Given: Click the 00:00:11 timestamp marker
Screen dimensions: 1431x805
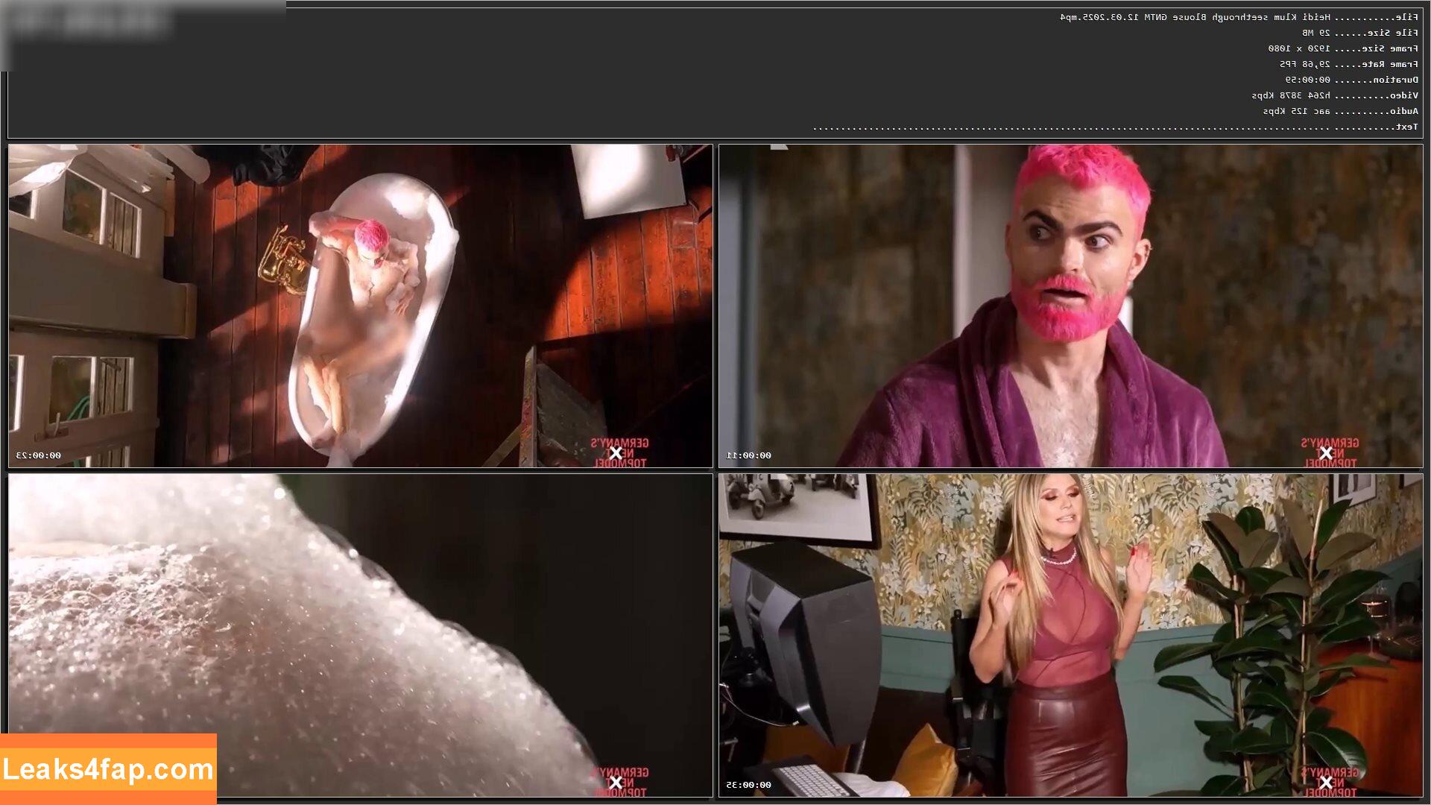Looking at the screenshot, I should point(749,455).
